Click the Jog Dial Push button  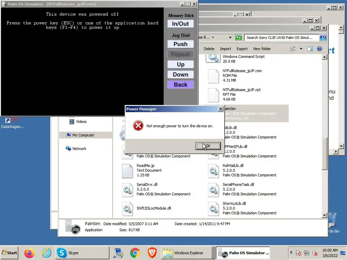pyautogui.click(x=180, y=44)
